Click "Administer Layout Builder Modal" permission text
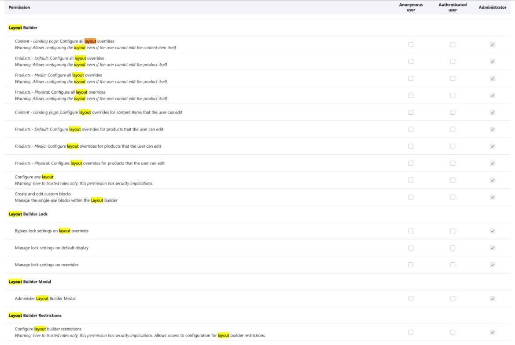The height and width of the screenshot is (345, 515). pos(45,299)
